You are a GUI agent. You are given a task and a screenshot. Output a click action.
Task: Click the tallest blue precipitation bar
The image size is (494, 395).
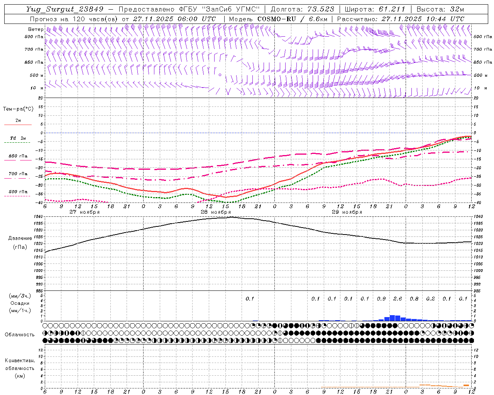pos(392,318)
